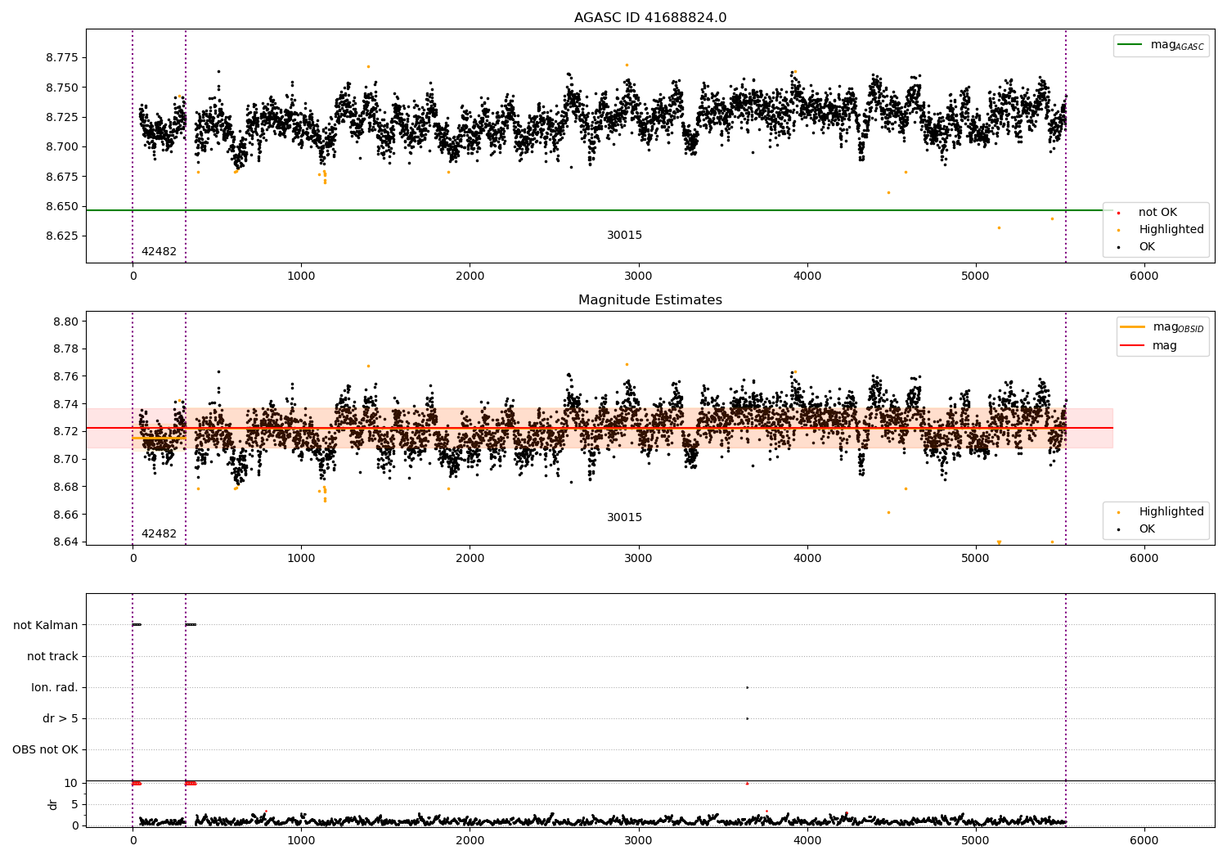Click the mag AGASC legend entry
1227x859 pixels.
coord(1161,45)
